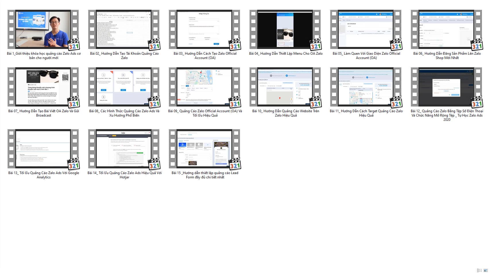This screenshot has width=490, height=274.
Task: Click file name "Bài 03_ Hướng Dẫn Cách Tạo Zalo Official Account"
Action: [x=205, y=56]
